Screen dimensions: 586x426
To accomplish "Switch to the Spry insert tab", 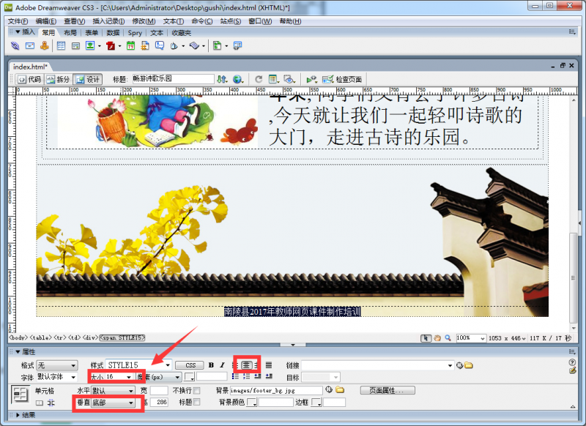I will coord(135,33).
